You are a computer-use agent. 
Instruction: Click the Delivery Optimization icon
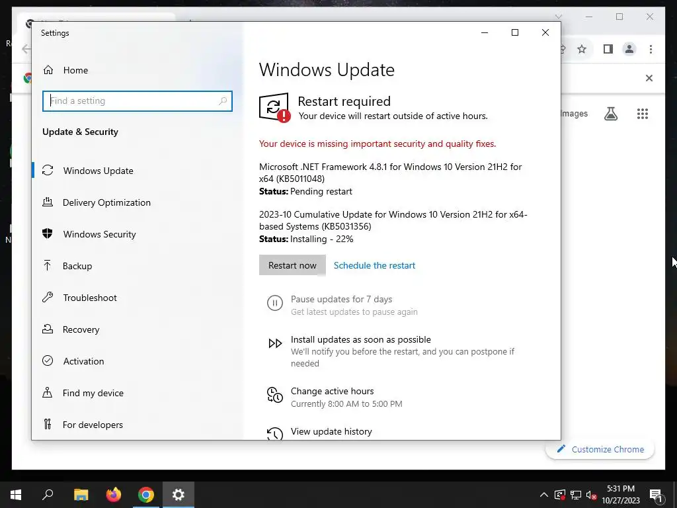48,202
